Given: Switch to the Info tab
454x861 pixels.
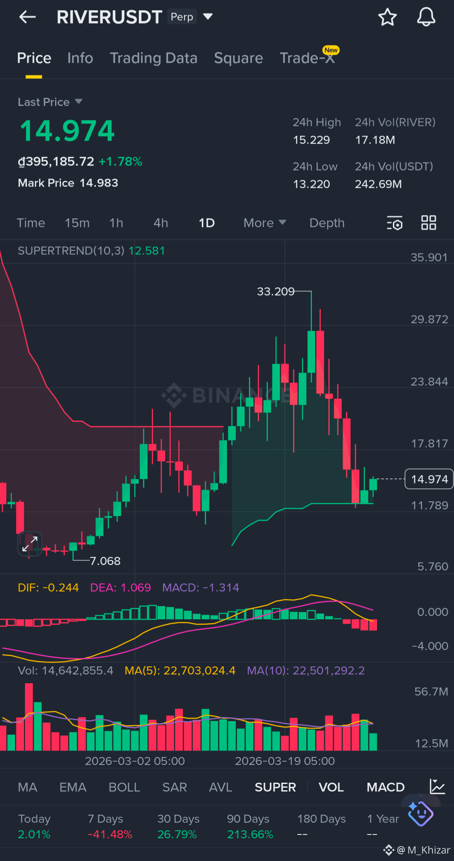Looking at the screenshot, I should point(80,58).
